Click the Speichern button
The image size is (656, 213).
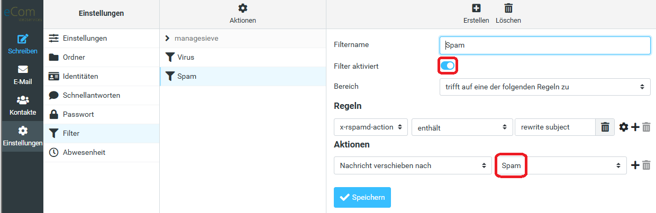362,197
